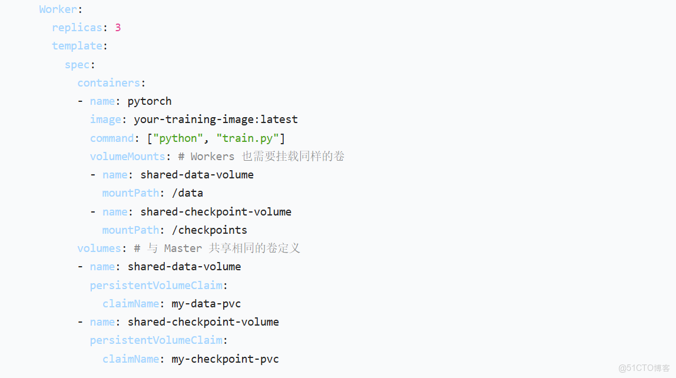Click the "Master" comment after volumes
The image size is (676, 378).
pyautogui.click(x=183, y=248)
